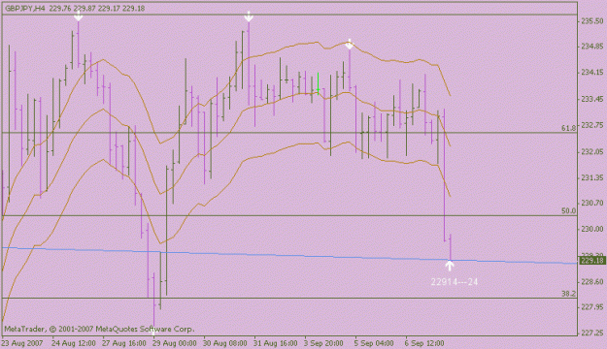607x349 pixels.
Task: Click the white down arrow above 31 Aug high
Action: coord(249,16)
